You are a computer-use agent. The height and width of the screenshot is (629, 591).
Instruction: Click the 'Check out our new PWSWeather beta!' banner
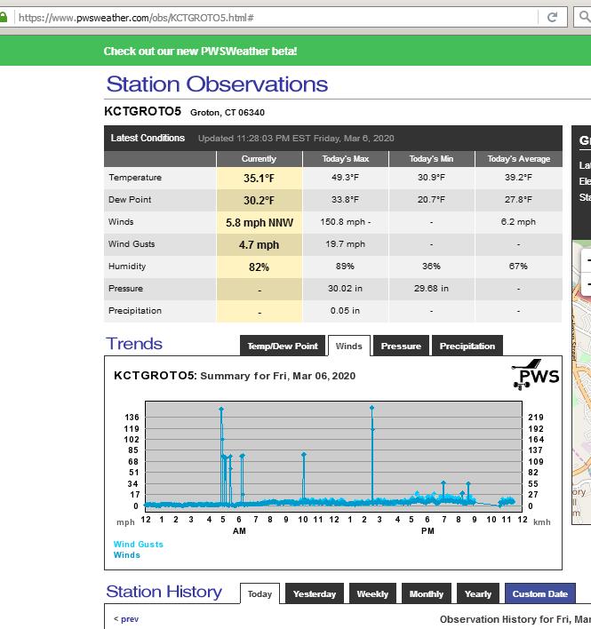pyautogui.click(x=200, y=51)
